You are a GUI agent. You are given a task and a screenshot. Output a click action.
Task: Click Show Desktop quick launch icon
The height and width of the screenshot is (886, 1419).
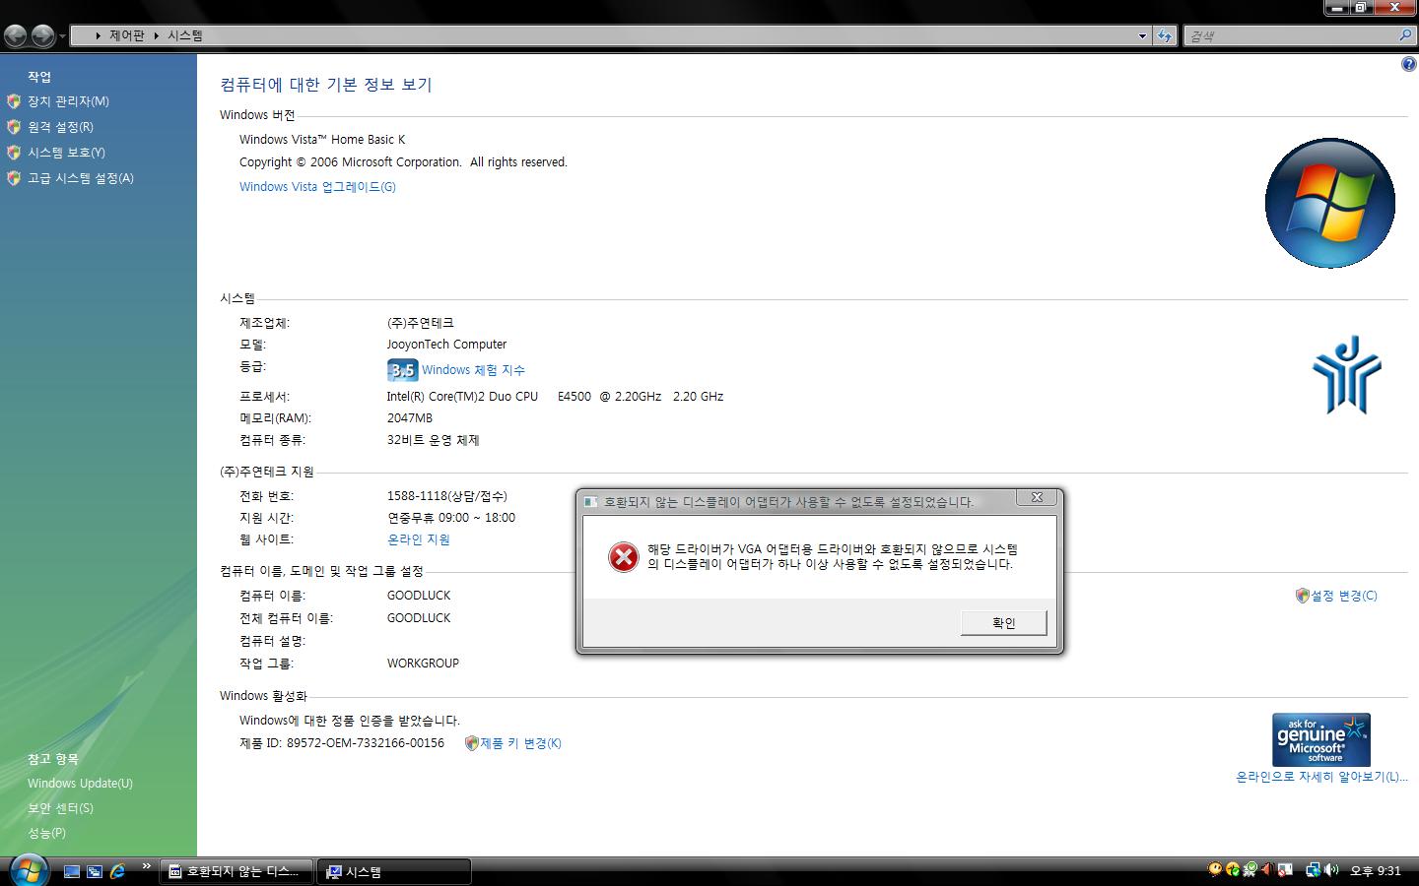click(72, 871)
